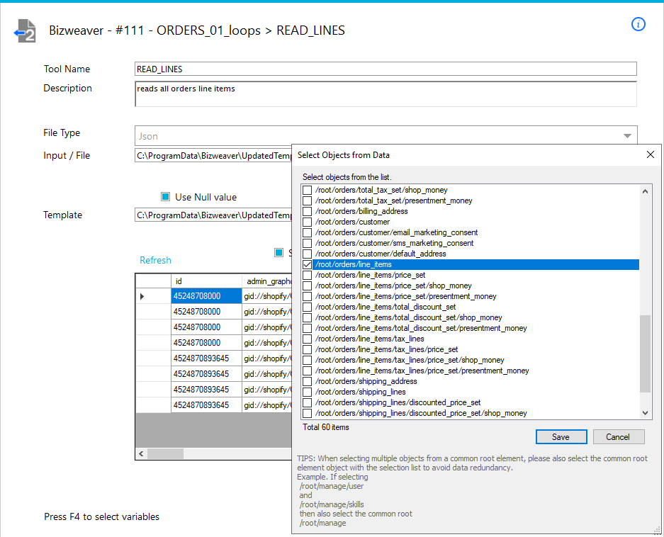664x537 pixels.
Task: Check /root/orders/shipping_lines checkbox
Action: [308, 392]
